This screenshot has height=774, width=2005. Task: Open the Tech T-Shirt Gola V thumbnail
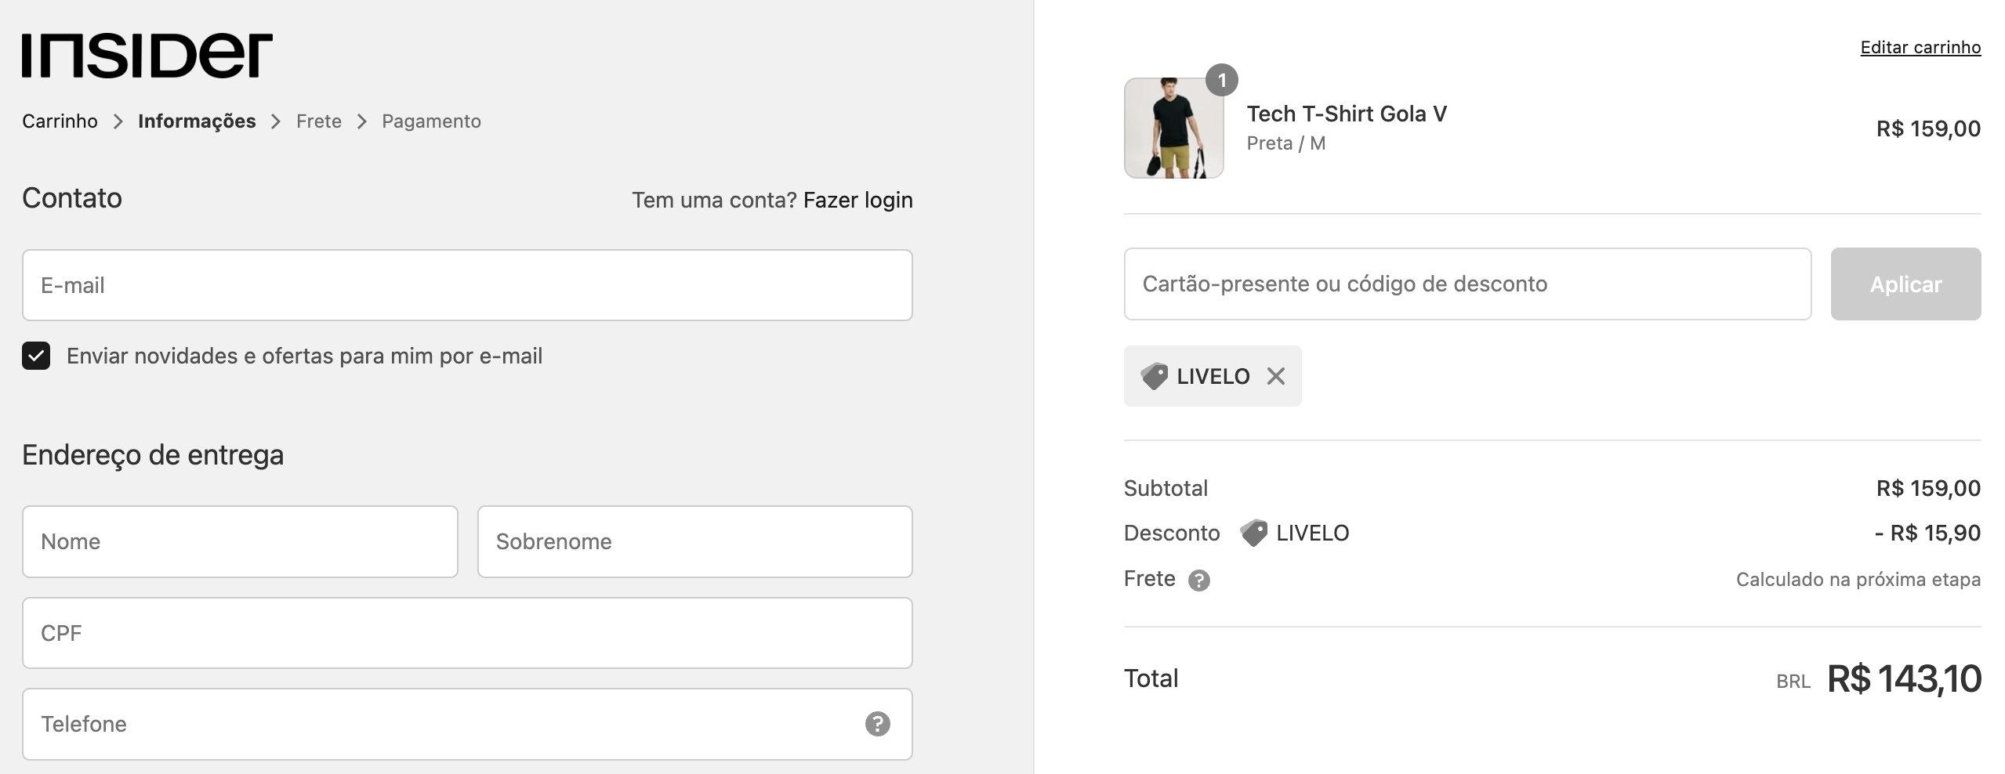click(1173, 128)
